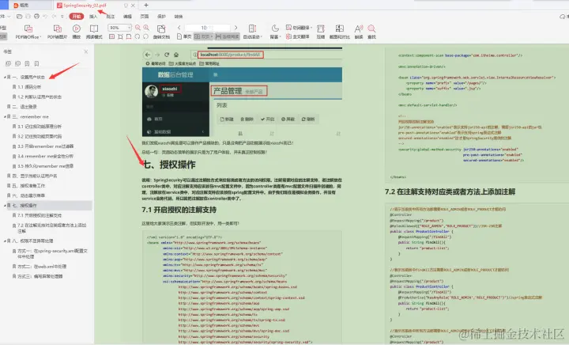Go to previous page arrow
This screenshot has width=569, height=345.
pyautogui.click(x=179, y=28)
